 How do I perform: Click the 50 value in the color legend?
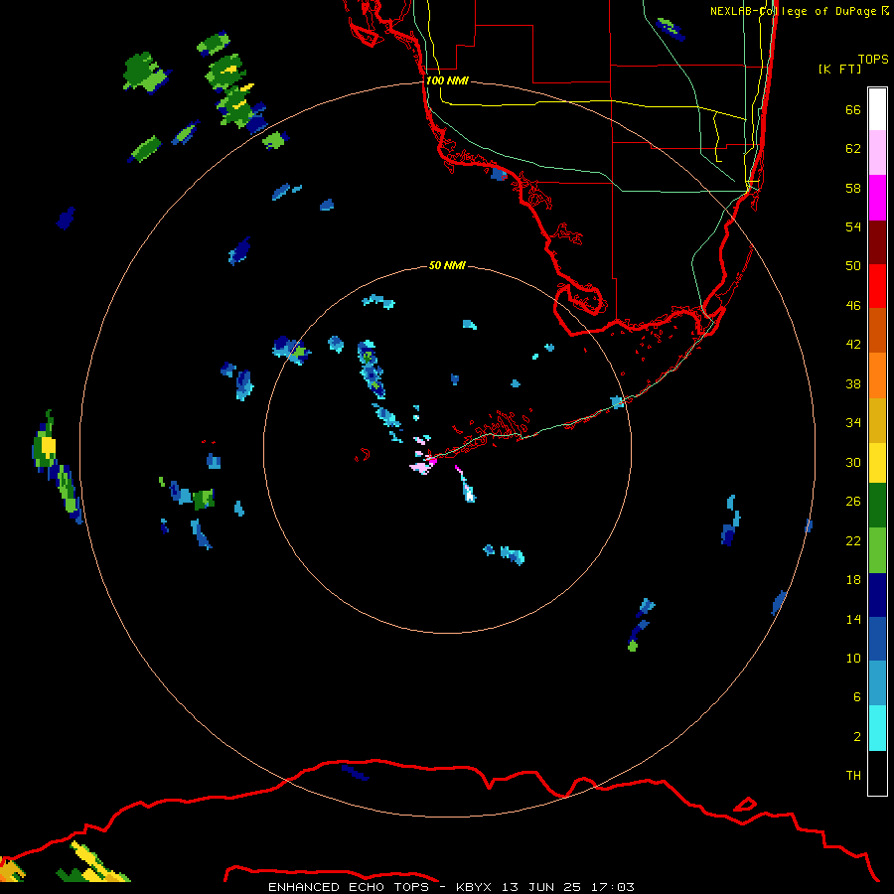coord(853,266)
